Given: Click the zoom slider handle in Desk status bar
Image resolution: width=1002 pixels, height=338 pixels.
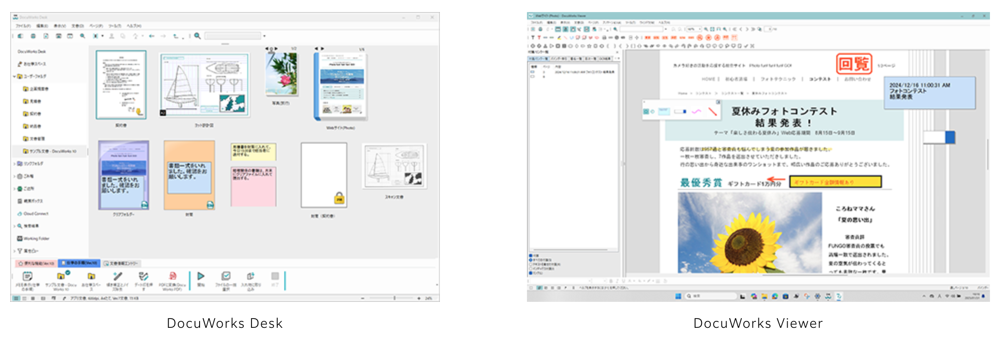Looking at the screenshot, I should [x=395, y=298].
